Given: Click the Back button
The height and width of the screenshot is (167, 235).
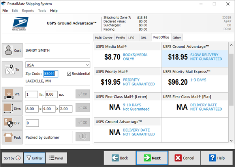Looking at the screenshot, I should pos(120,158).
